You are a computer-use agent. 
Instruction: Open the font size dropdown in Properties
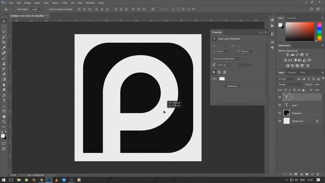[230, 65]
